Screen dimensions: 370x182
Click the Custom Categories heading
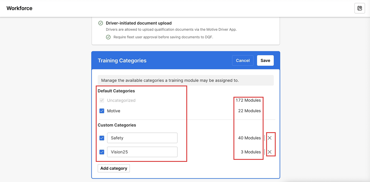[x=117, y=125]
